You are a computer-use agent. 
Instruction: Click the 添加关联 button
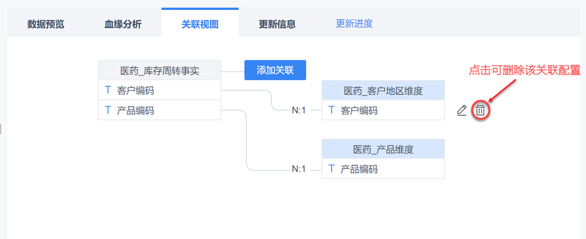coord(275,71)
